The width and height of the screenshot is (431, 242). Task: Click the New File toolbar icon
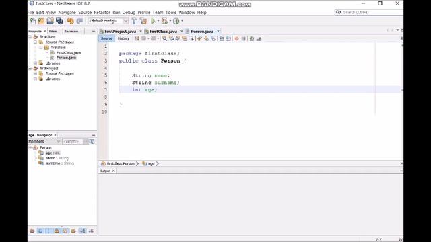[33, 21]
